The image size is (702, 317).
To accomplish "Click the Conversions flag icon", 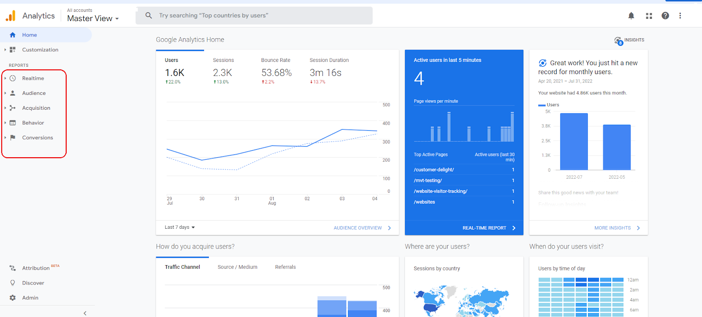I will [13, 138].
